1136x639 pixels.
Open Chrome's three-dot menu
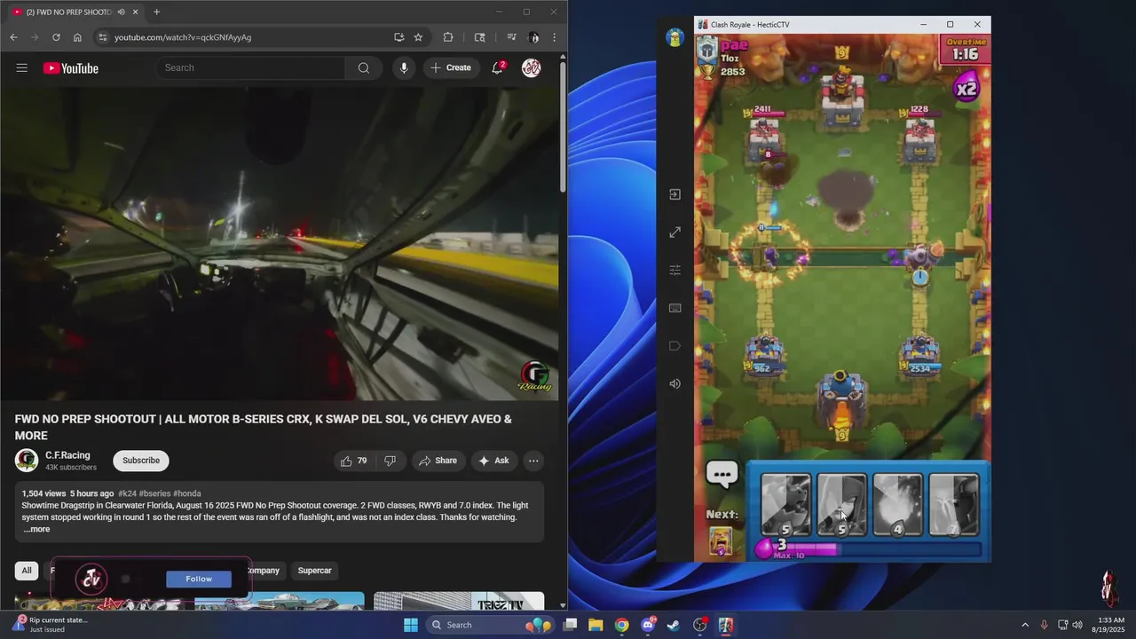[x=555, y=37]
